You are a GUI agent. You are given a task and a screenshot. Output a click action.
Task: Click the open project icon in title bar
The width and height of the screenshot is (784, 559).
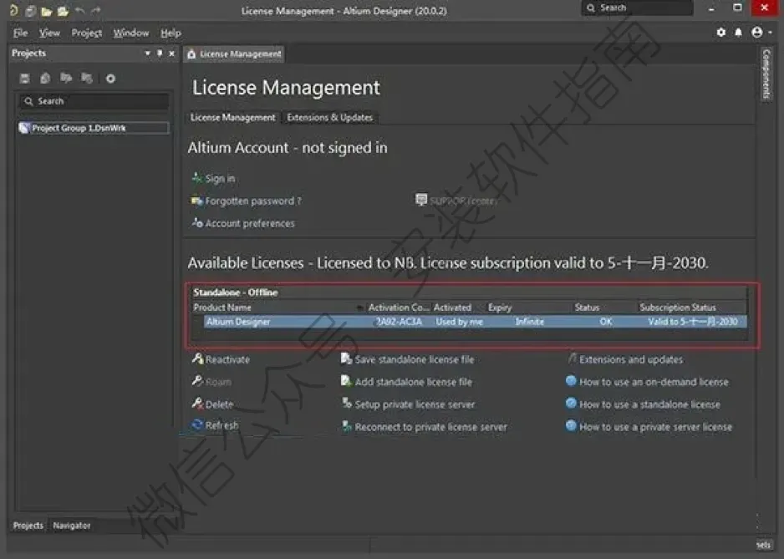(x=63, y=11)
